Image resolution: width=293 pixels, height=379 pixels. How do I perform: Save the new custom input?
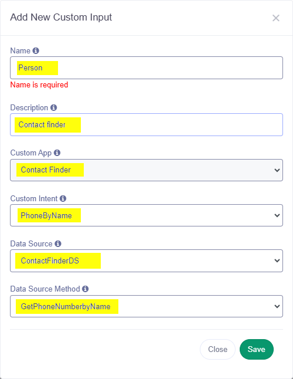257,349
